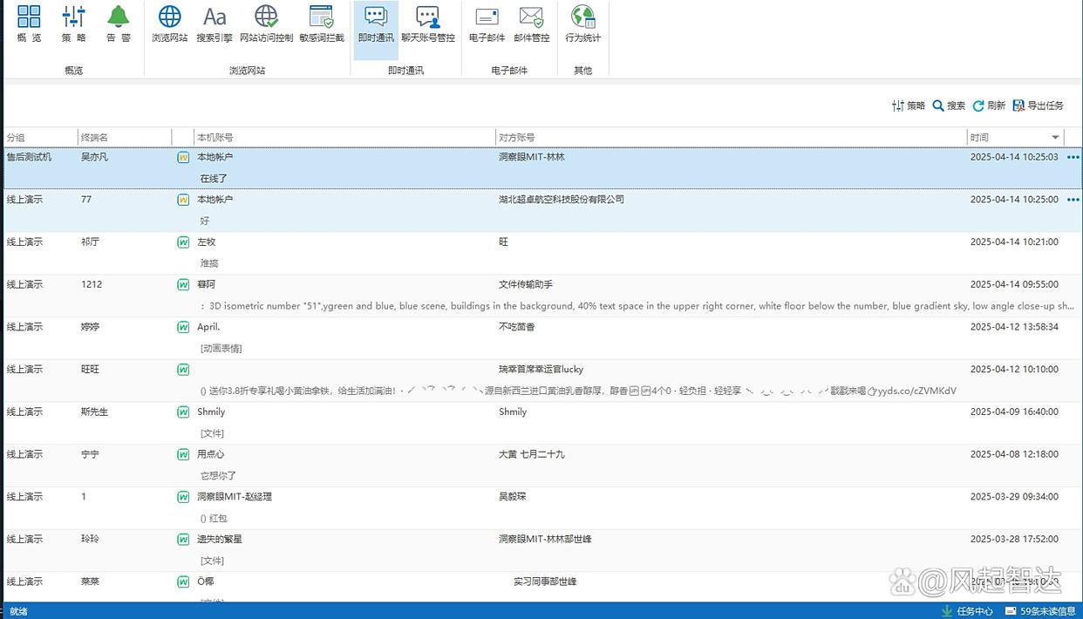Open the more options dots on 吴亦凡 row
Image resolution: width=1083 pixels, height=619 pixels.
(1073, 158)
